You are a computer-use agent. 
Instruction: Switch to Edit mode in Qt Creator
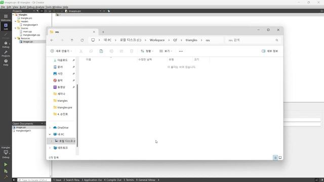tap(6, 26)
